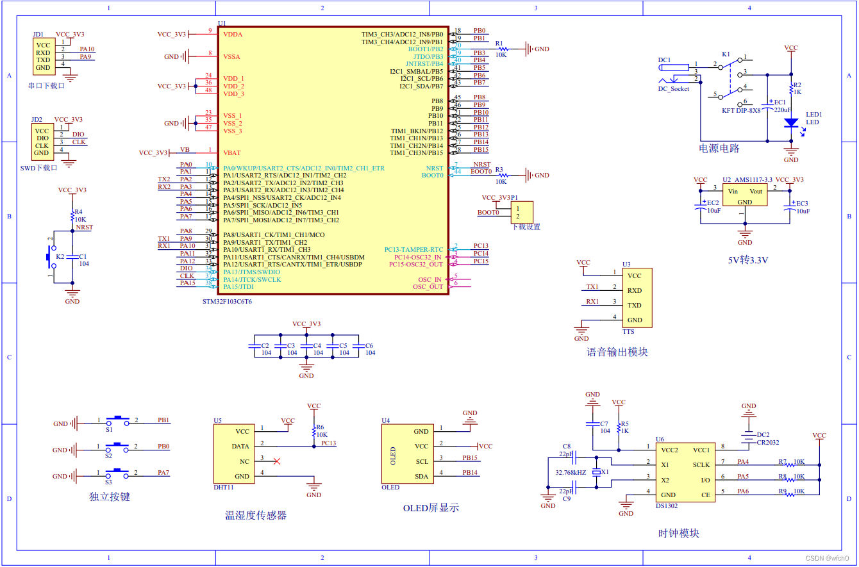Click the '独立按键' section title
This screenshot has height=567, width=859.
110,497
